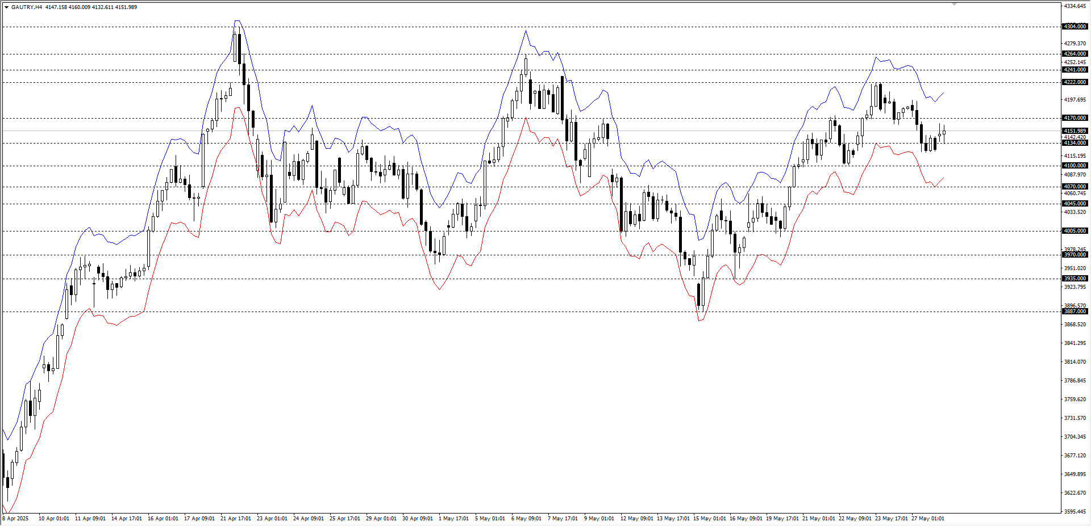Click the 10 Apr 01:01 time label
Image resolution: width=1091 pixels, height=526 pixels.
tap(54, 519)
